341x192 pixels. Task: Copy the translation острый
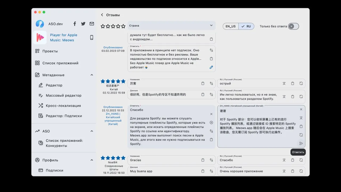[x=293, y=83]
